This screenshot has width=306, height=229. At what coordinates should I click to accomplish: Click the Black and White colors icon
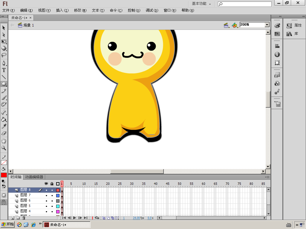click(x=3, y=181)
